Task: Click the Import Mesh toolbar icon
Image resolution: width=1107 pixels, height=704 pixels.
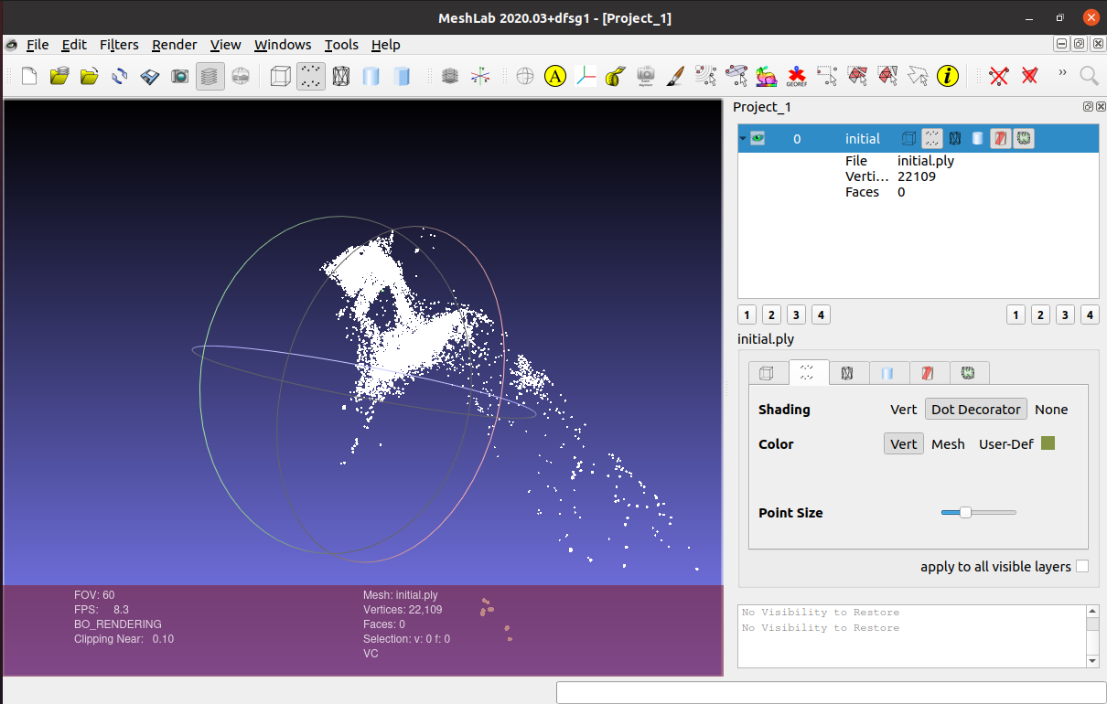Action: pos(90,76)
